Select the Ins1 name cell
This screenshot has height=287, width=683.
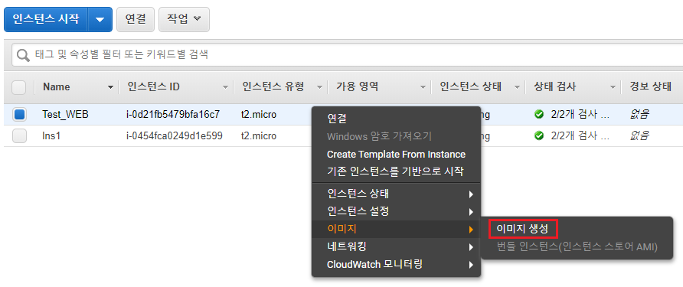click(51, 136)
